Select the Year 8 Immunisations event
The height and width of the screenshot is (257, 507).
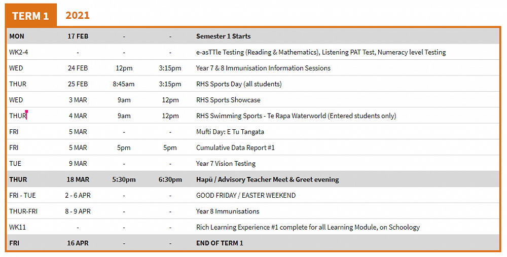pyautogui.click(x=228, y=211)
